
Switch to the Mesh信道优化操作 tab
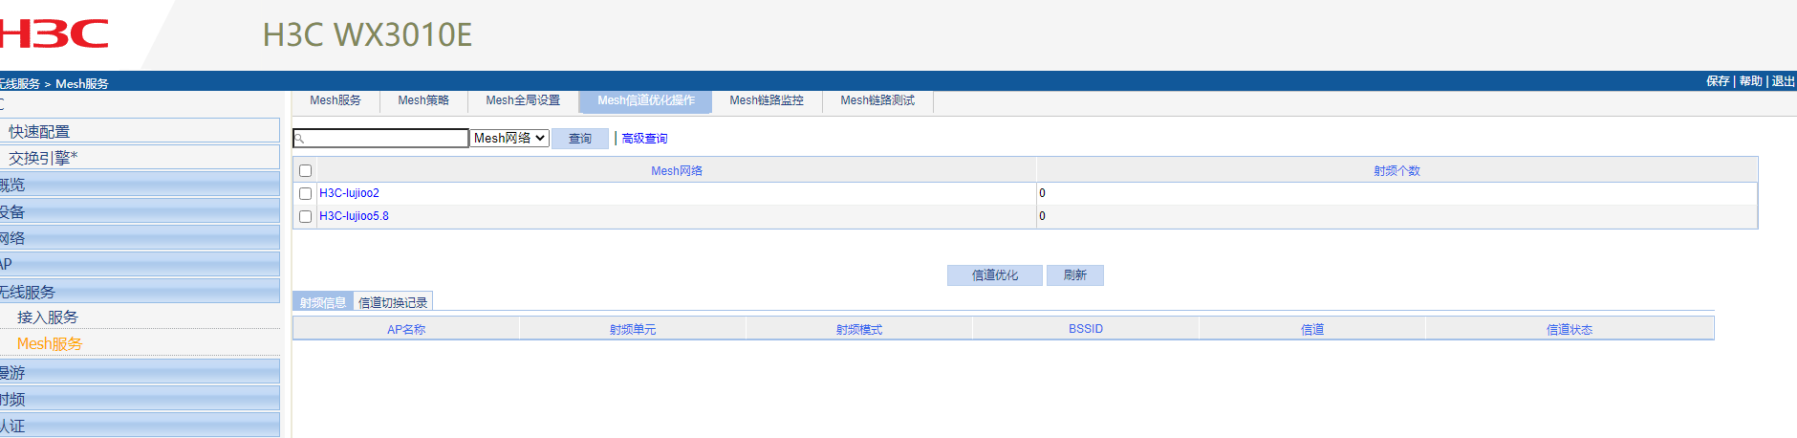click(x=646, y=100)
